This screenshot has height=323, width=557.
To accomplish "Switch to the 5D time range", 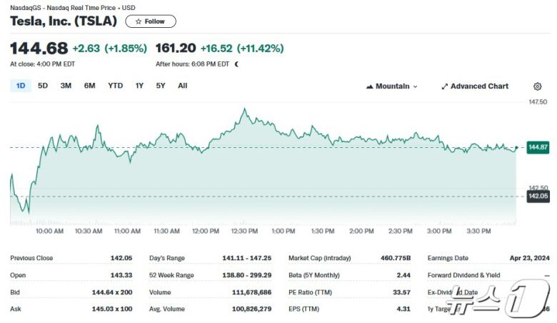I will (43, 86).
